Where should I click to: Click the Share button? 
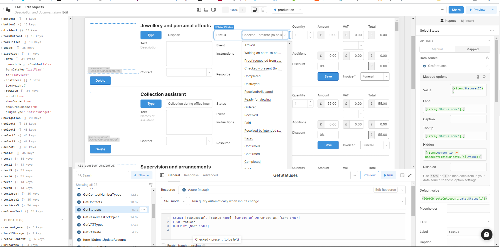[456, 10]
